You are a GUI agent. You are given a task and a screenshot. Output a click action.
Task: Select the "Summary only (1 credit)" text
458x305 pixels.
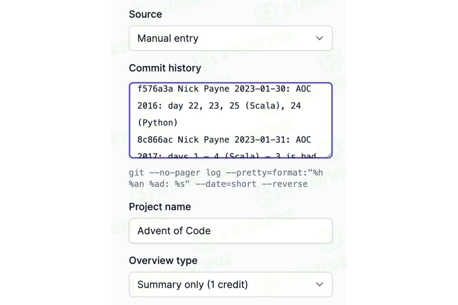193,285
